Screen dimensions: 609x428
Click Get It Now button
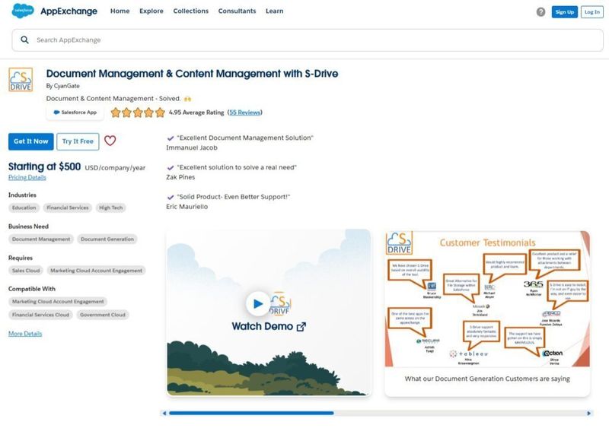click(x=31, y=141)
